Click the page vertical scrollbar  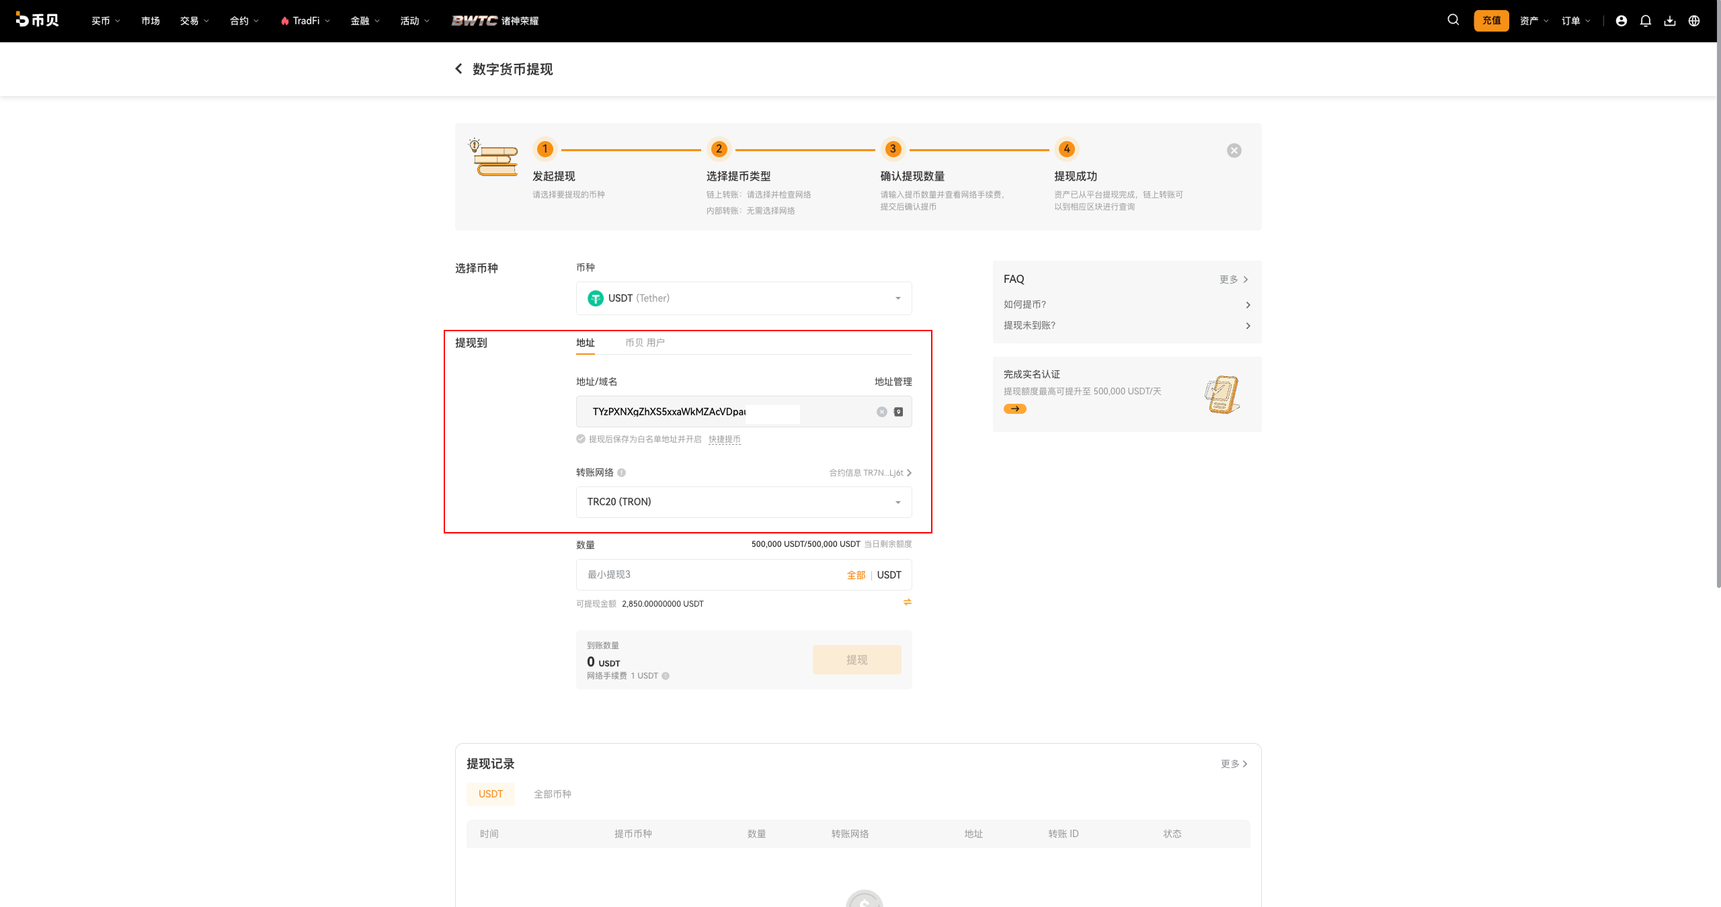pyautogui.click(x=1718, y=296)
